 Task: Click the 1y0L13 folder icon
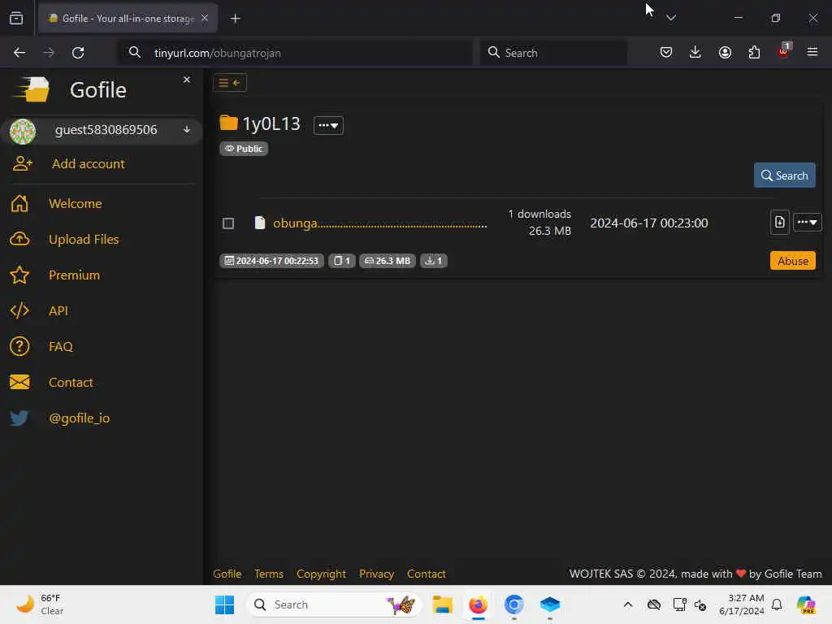click(x=228, y=123)
